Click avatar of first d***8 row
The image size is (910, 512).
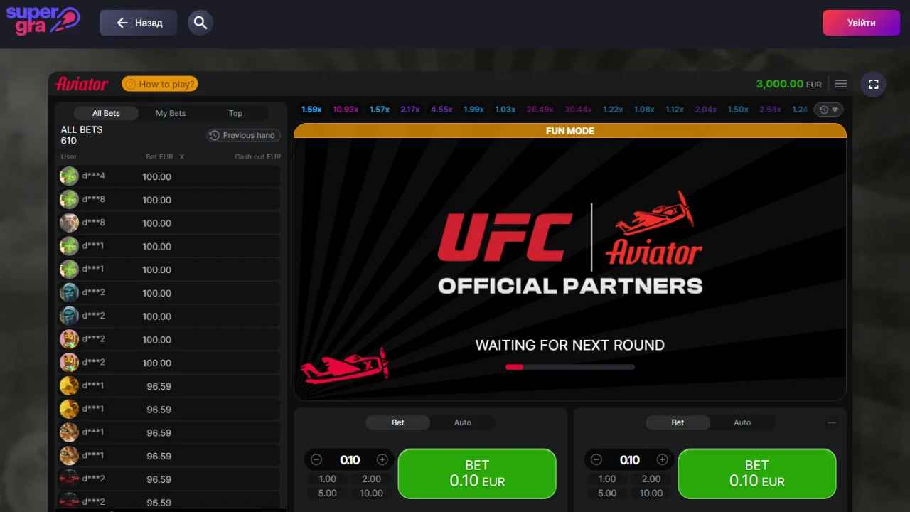tap(69, 200)
